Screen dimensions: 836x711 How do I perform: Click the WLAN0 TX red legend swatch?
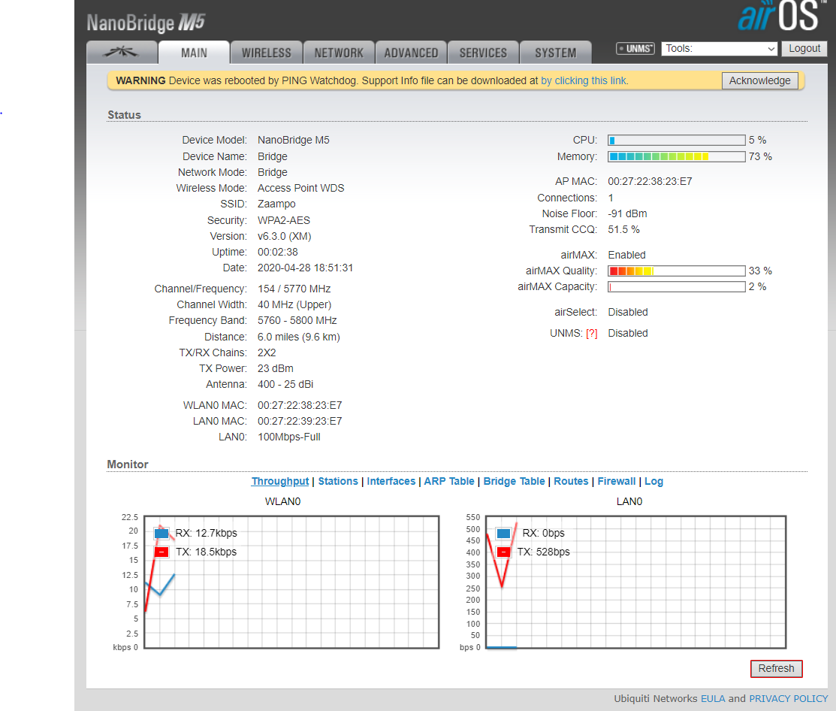(x=161, y=552)
